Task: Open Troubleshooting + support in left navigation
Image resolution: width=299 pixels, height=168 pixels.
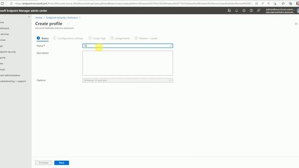Action: point(13,81)
